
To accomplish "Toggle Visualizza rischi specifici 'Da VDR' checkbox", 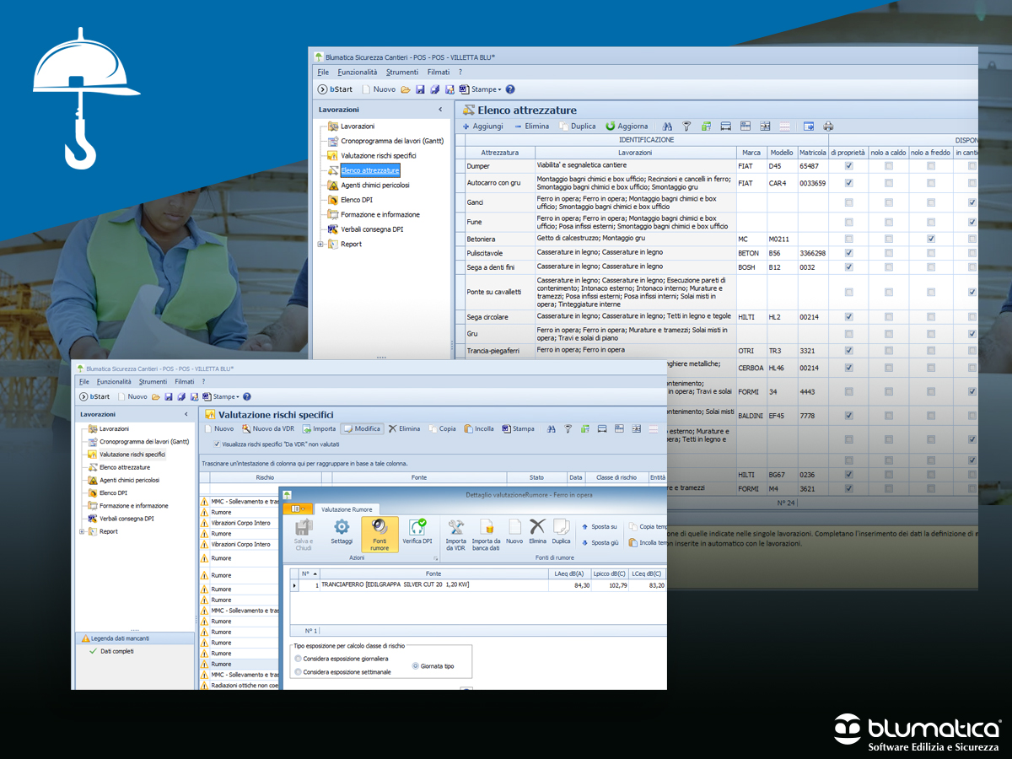I will click(217, 444).
